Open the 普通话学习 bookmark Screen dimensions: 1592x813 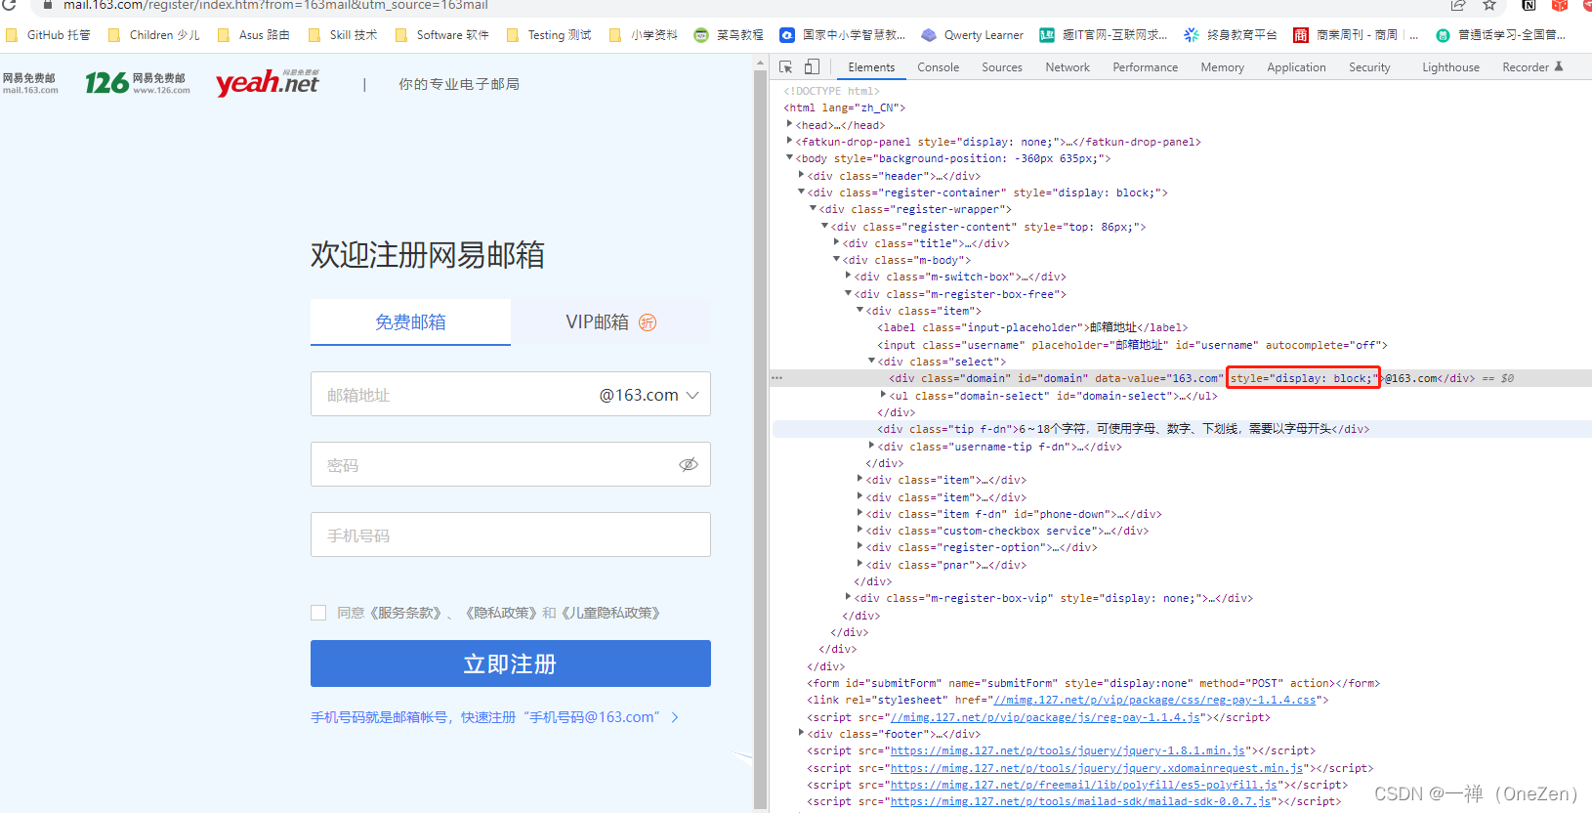pyautogui.click(x=1501, y=35)
